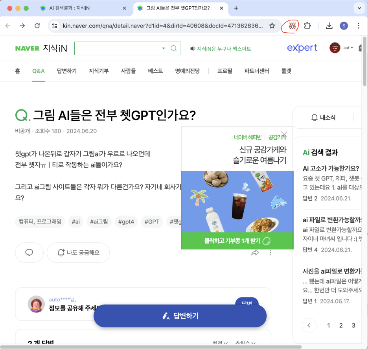Expand the tab search chevron
Screen dimensions: 368x349
pos(359,8)
